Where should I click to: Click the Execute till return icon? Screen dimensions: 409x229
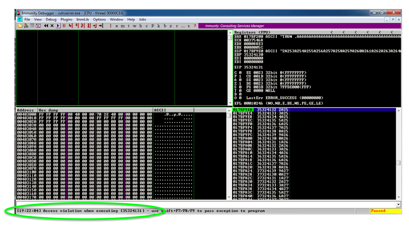[x=95, y=26]
